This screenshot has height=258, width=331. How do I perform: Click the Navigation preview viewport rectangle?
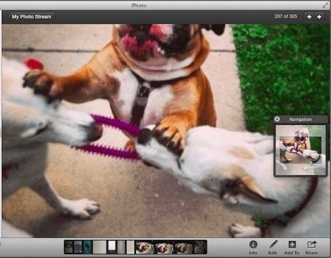click(x=300, y=149)
